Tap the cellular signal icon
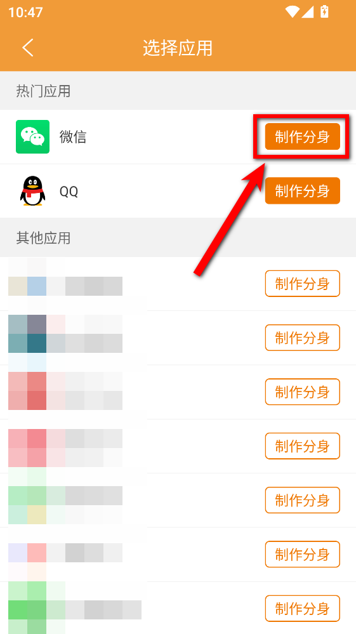 [308, 11]
